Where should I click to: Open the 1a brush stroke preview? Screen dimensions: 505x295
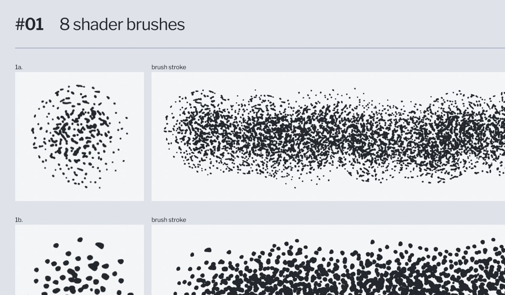(x=328, y=136)
